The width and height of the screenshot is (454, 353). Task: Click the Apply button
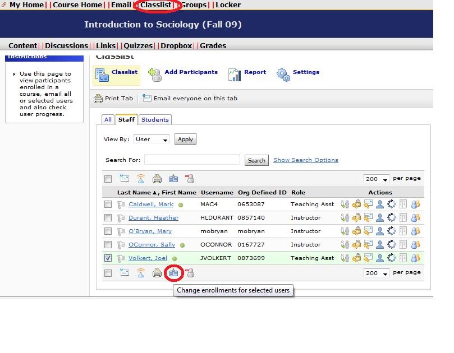(185, 139)
